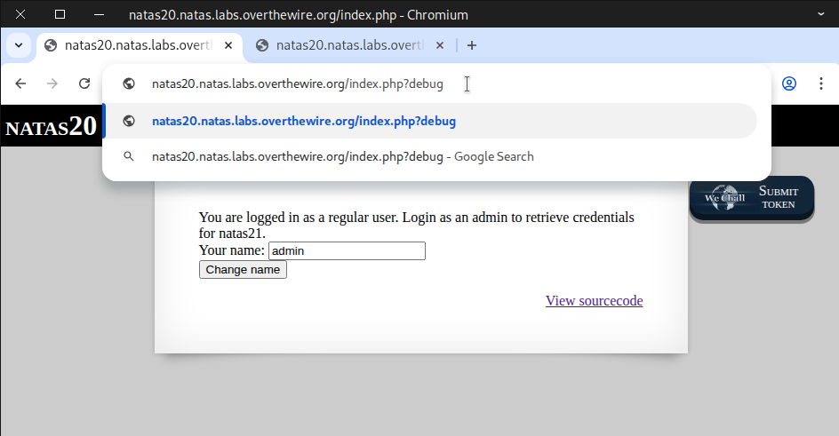Go back to the previous page
This screenshot has height=436, width=839.
pos(20,83)
